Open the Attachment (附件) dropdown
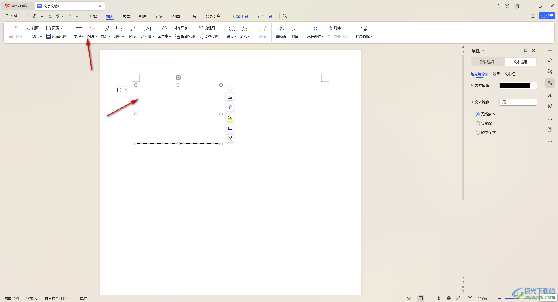558x302 pixels. pos(336,28)
